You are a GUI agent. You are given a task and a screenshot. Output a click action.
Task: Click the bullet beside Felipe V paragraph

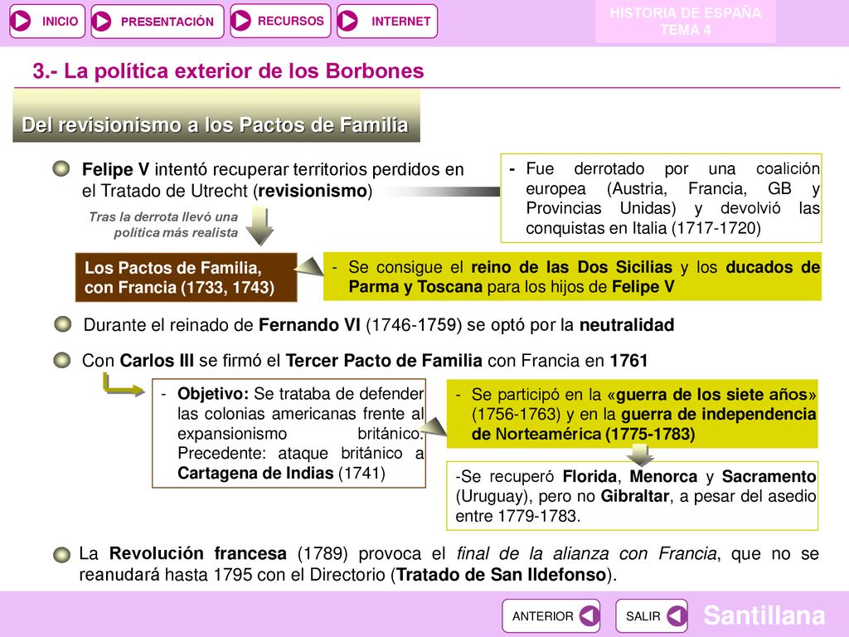61,169
